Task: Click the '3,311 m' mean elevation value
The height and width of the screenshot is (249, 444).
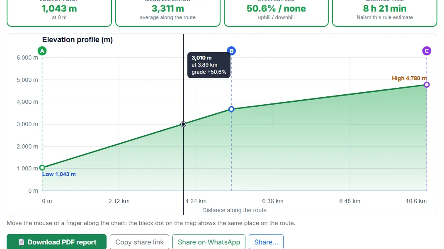Action: pyautogui.click(x=167, y=8)
